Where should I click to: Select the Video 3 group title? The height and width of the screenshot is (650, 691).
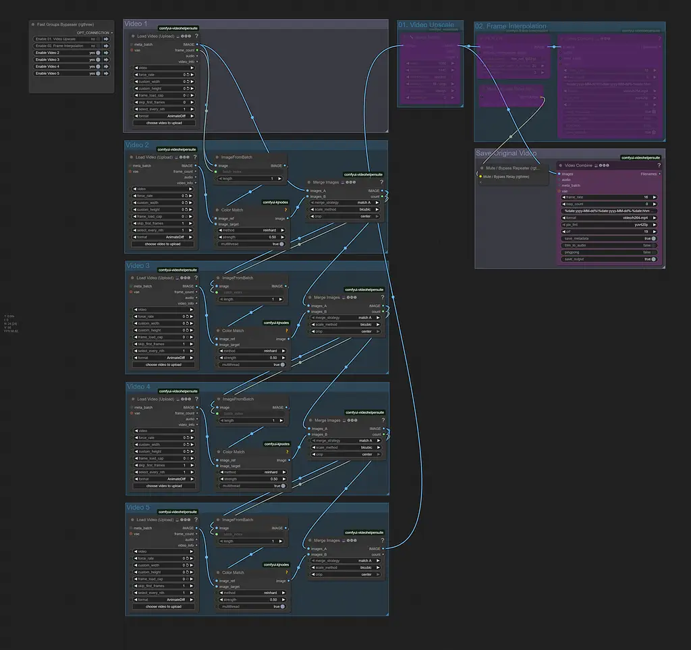tap(138, 266)
